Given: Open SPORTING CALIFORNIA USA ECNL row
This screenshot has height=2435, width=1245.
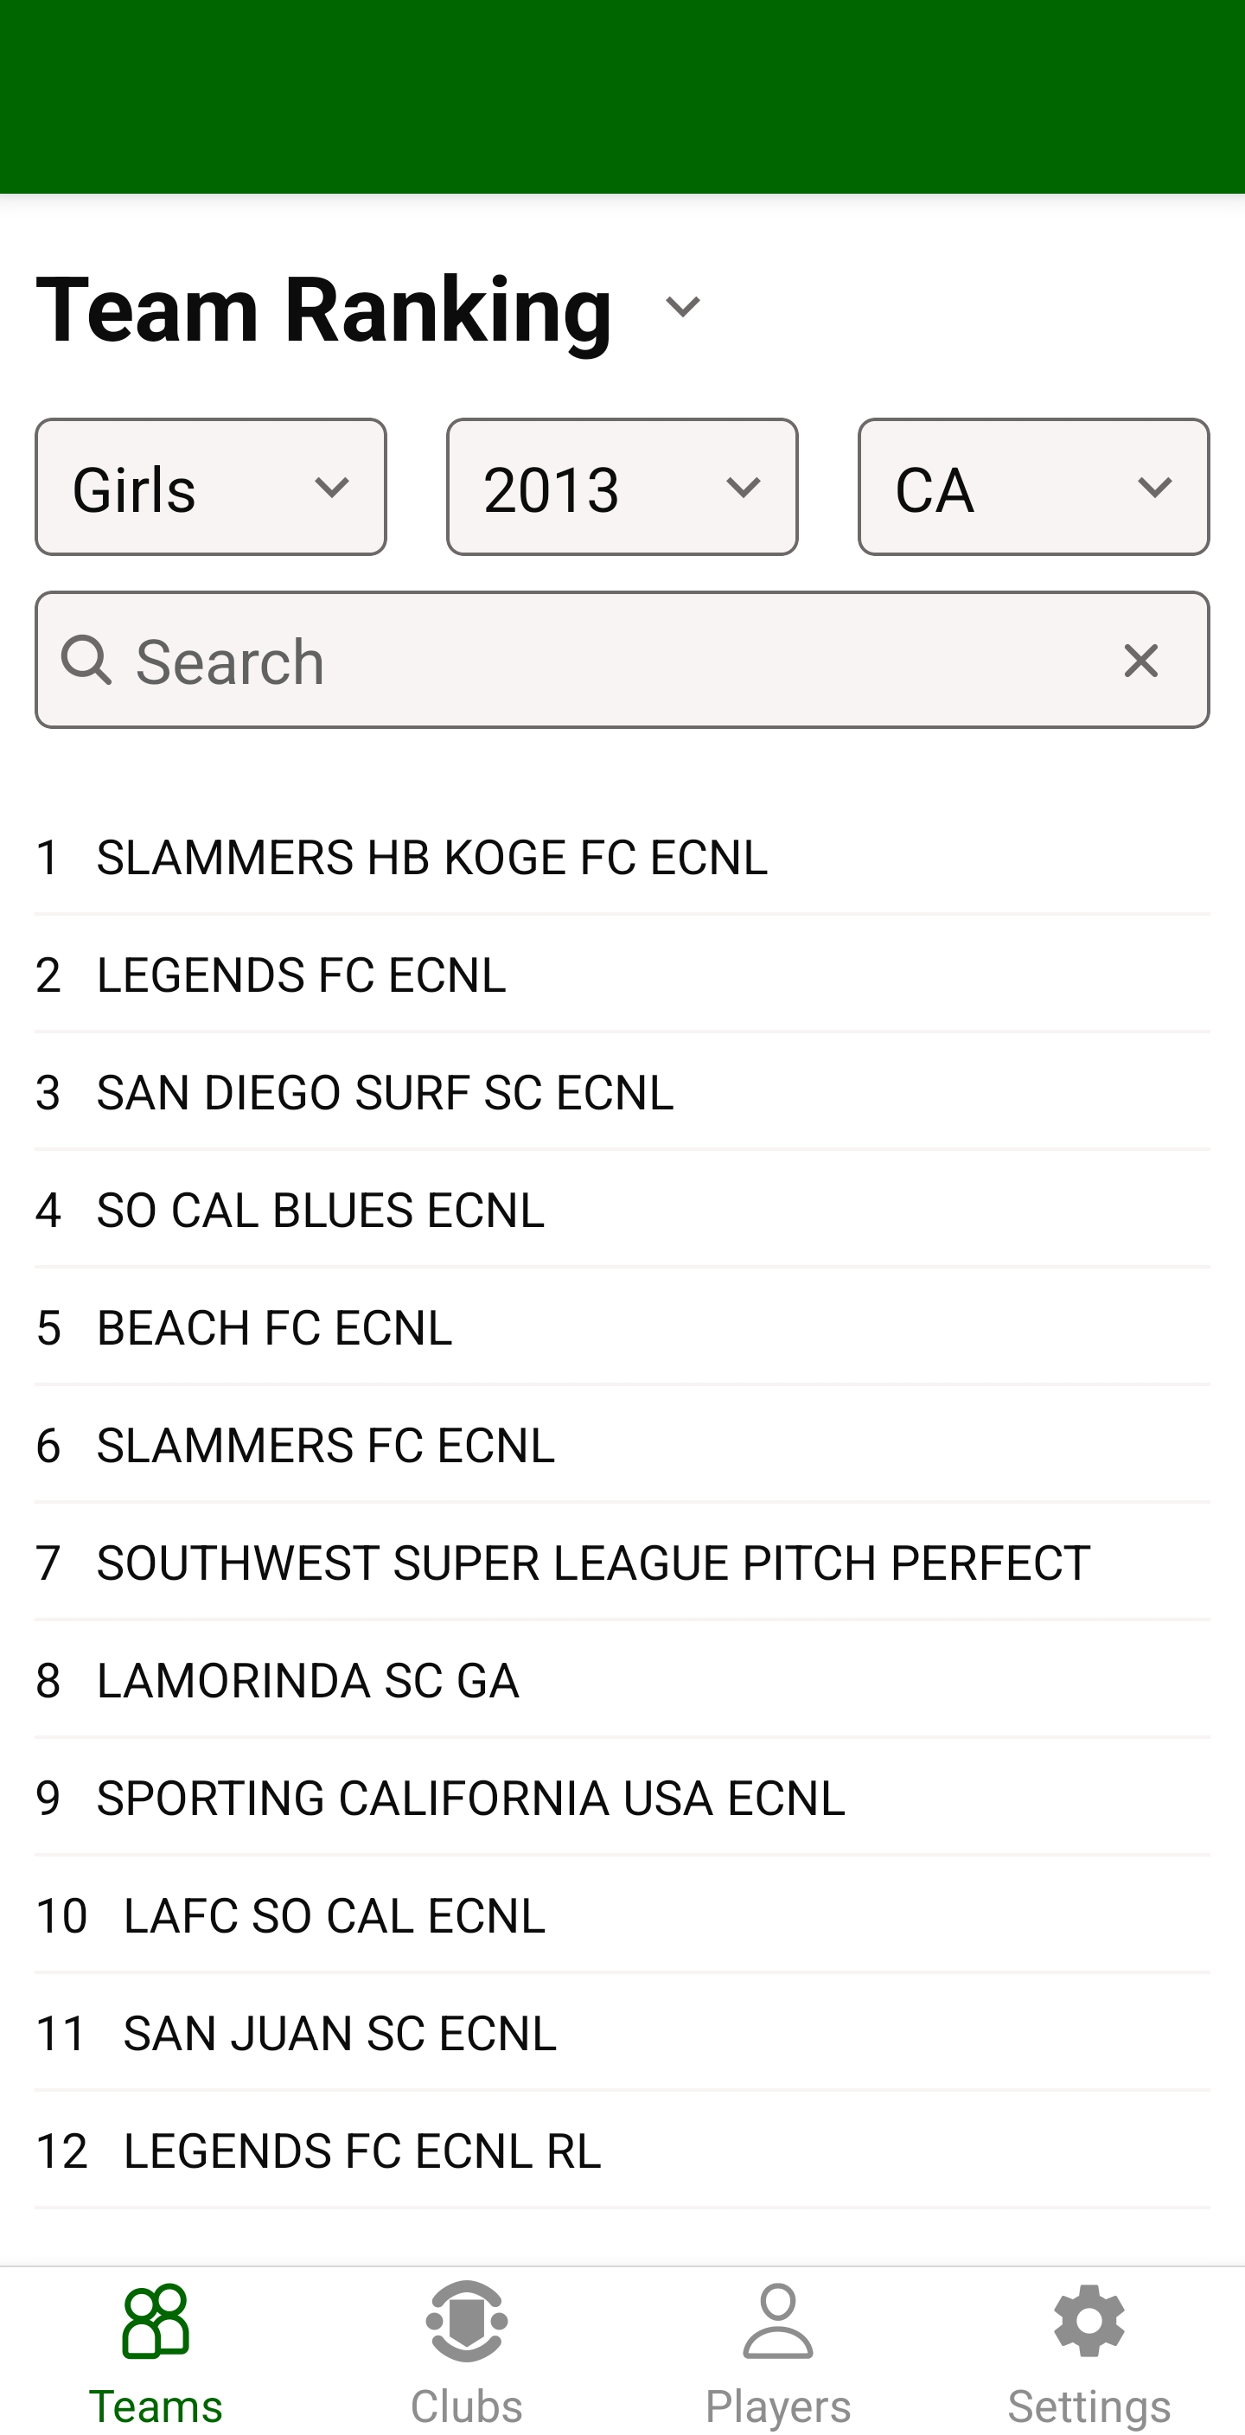Looking at the screenshot, I should click(471, 1798).
